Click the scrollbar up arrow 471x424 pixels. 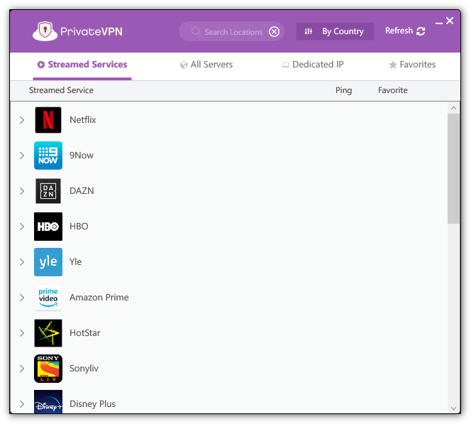pyautogui.click(x=453, y=108)
